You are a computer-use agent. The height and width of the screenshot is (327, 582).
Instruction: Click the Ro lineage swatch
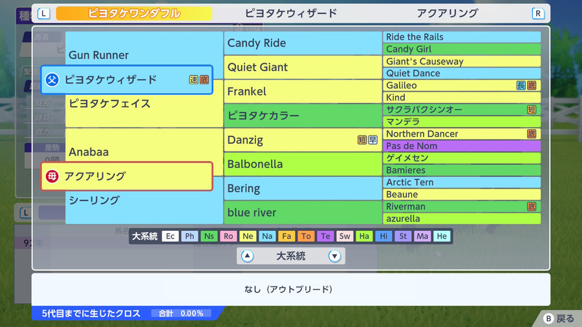pyautogui.click(x=228, y=236)
